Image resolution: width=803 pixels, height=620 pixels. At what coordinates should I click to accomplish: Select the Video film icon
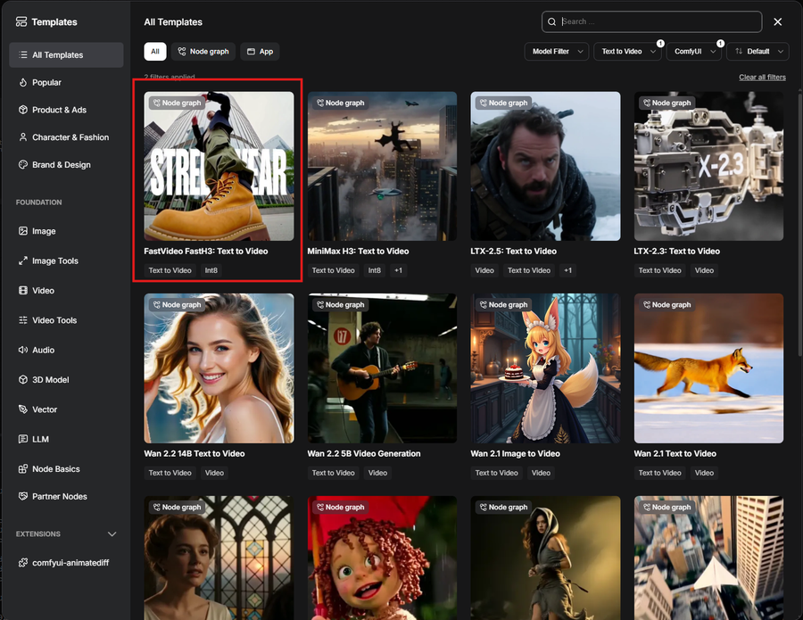click(x=23, y=290)
